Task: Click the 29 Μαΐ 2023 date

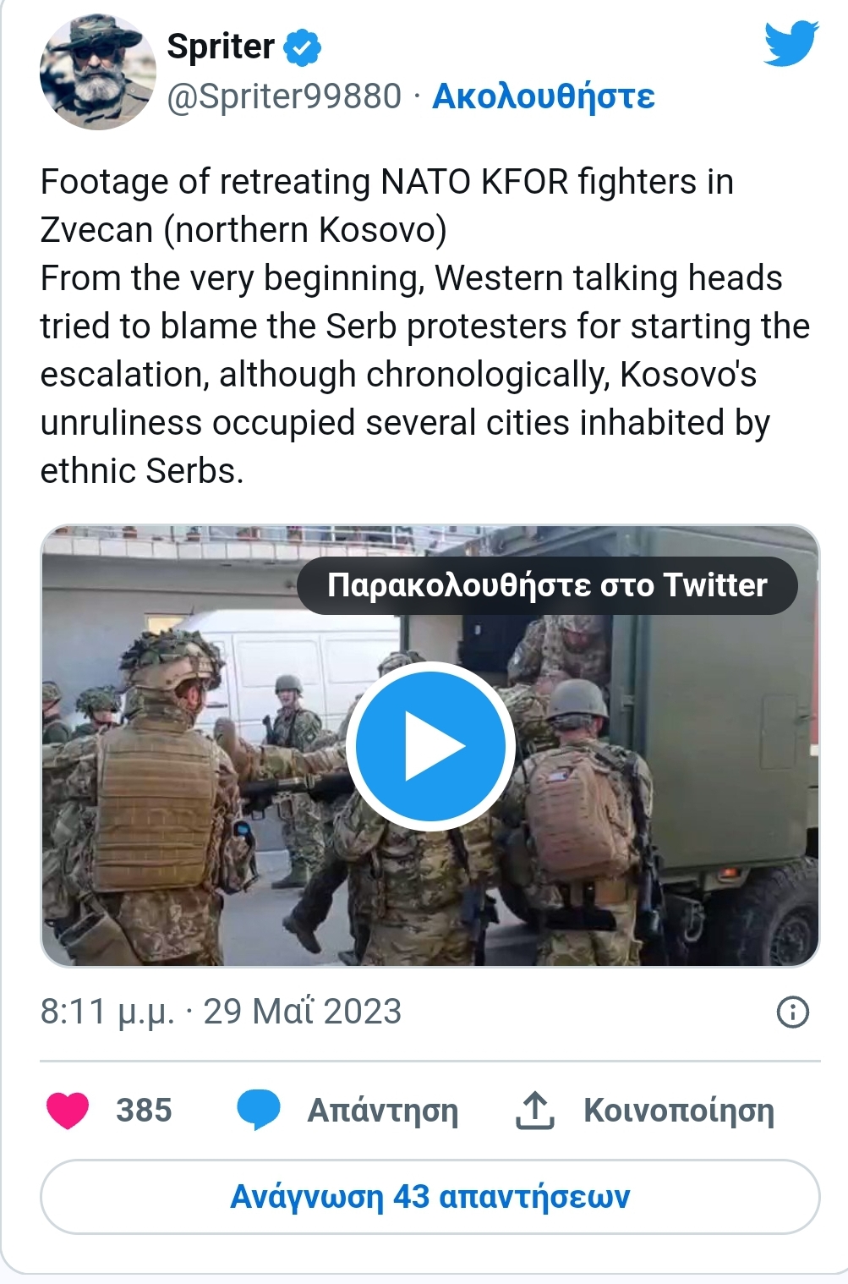Action: point(303,1012)
